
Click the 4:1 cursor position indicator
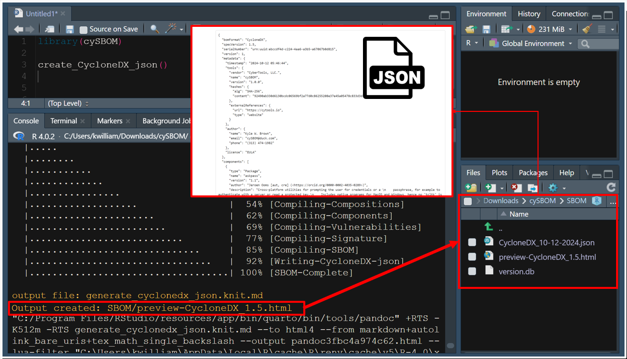coord(25,103)
